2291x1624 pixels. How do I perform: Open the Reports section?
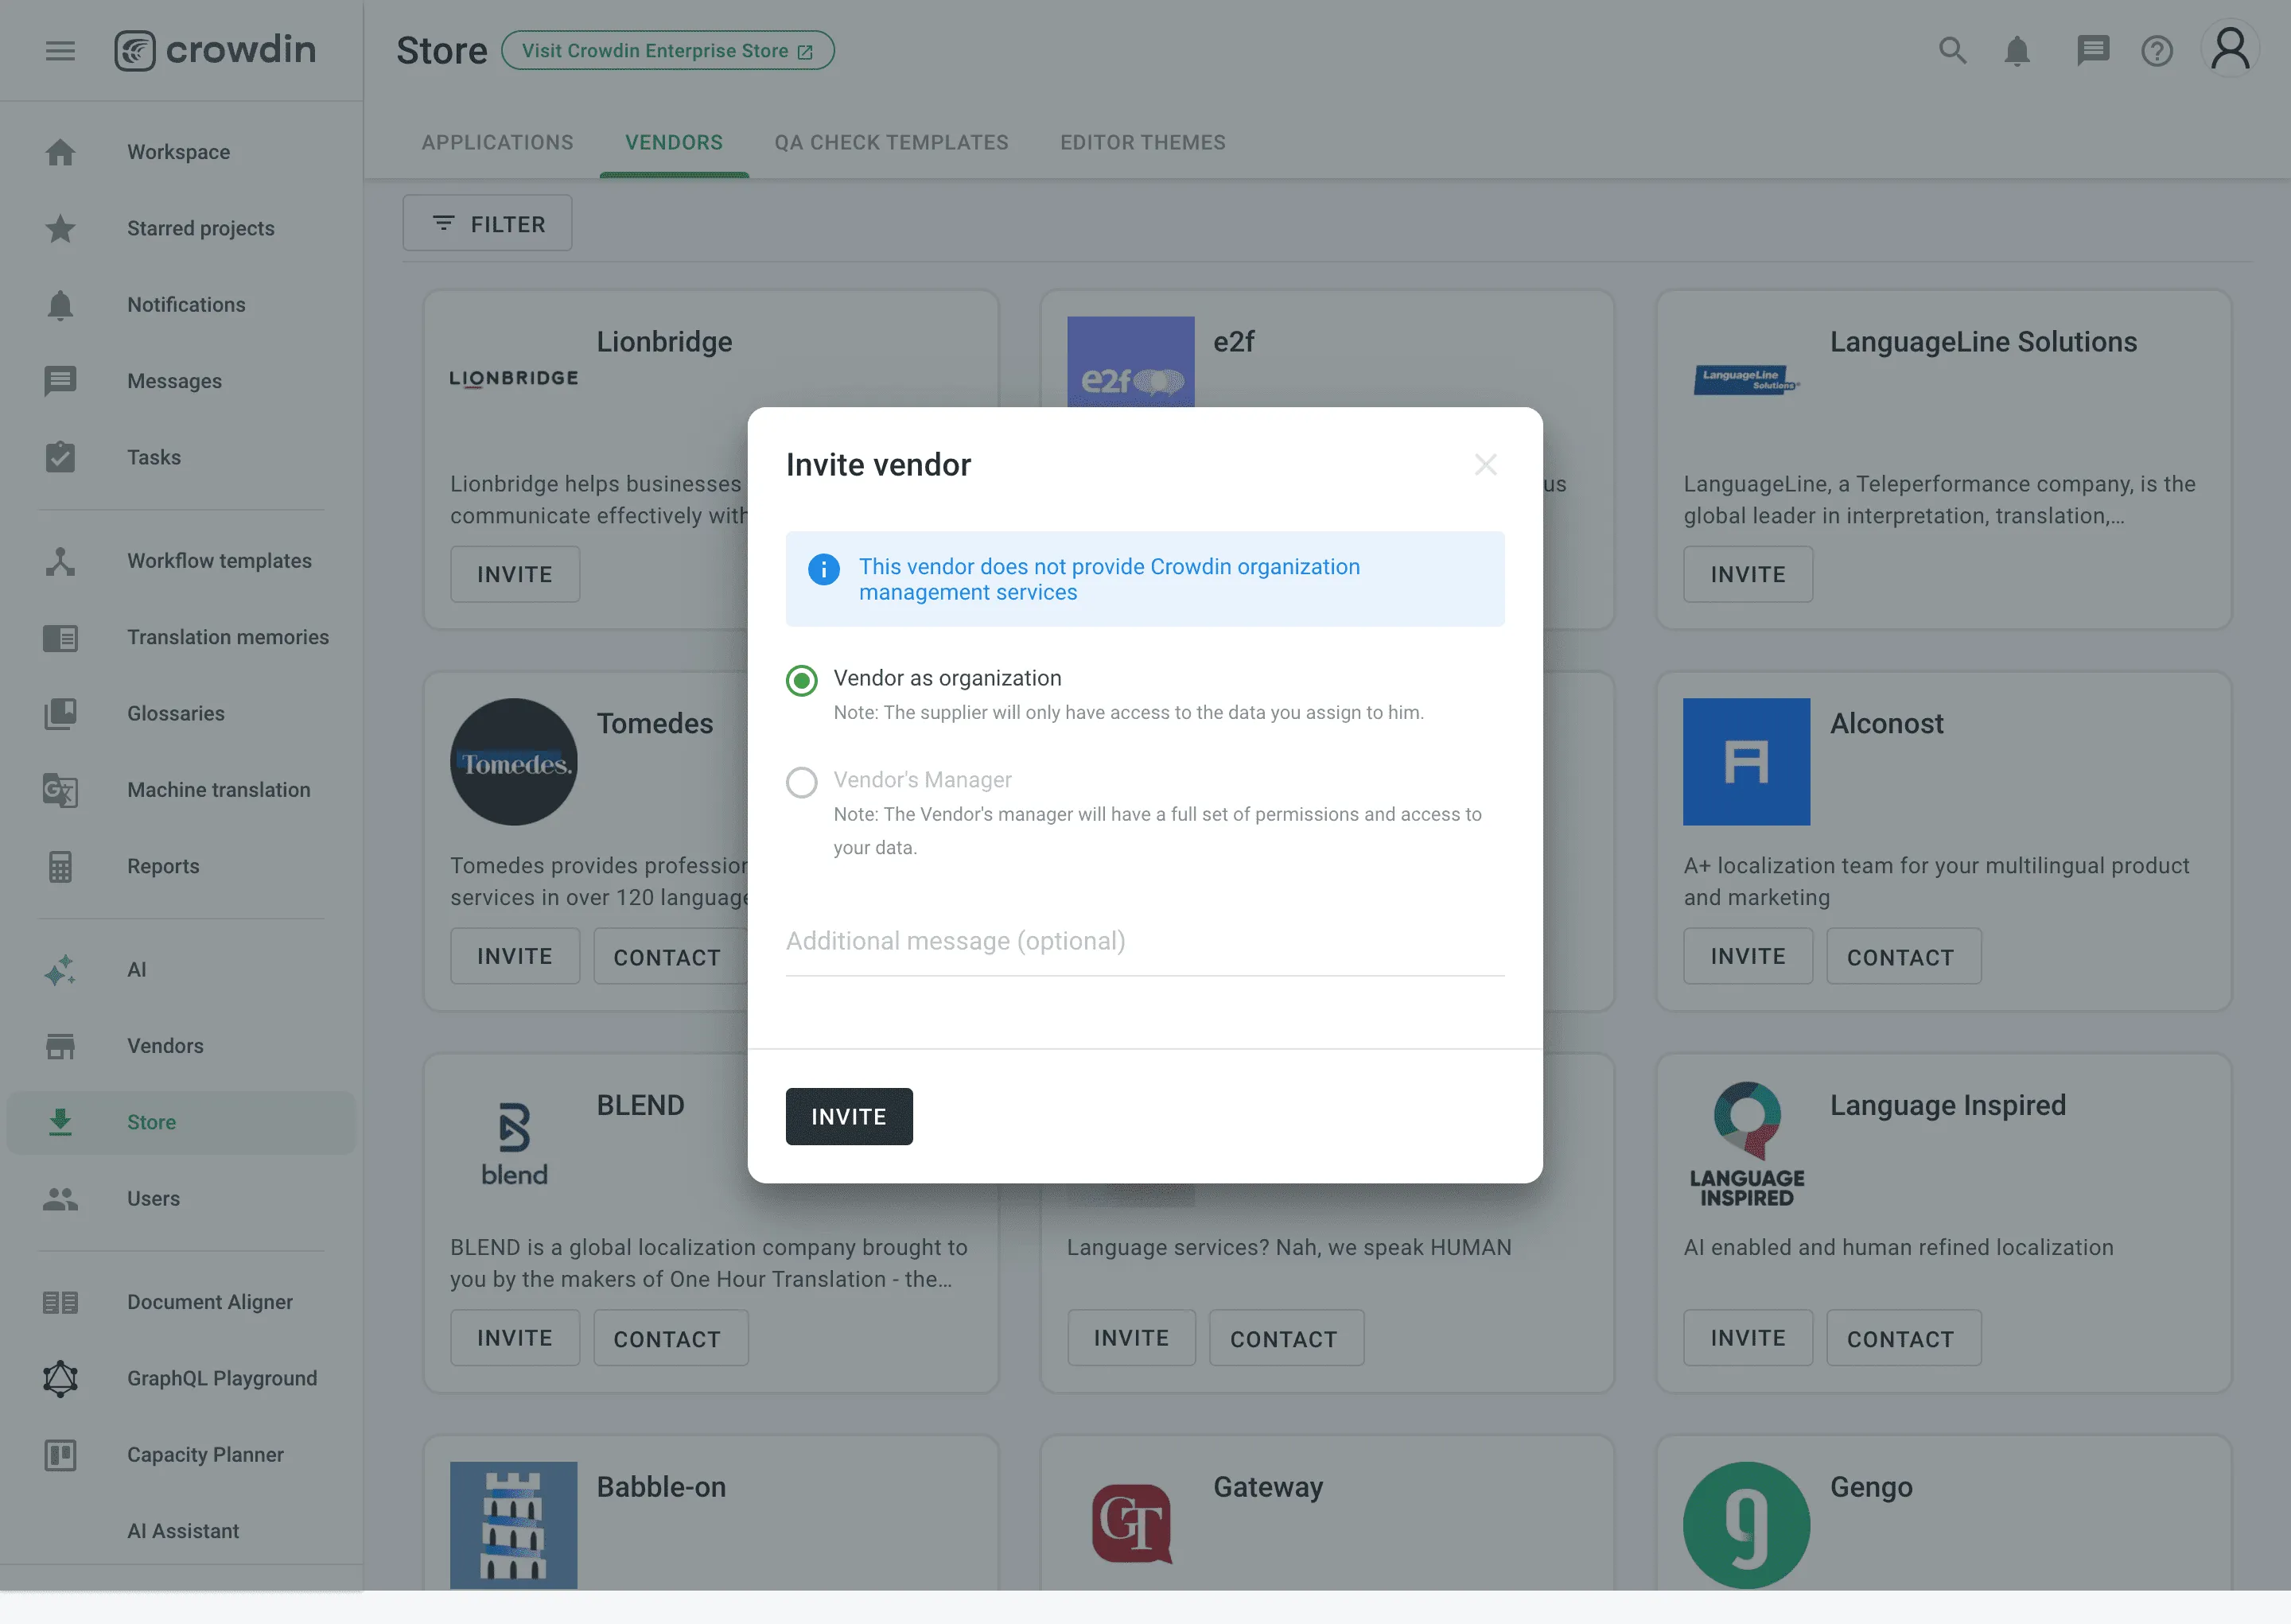click(163, 866)
